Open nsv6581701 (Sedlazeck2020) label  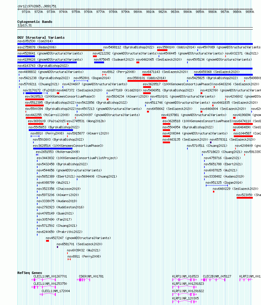point(79,244)
